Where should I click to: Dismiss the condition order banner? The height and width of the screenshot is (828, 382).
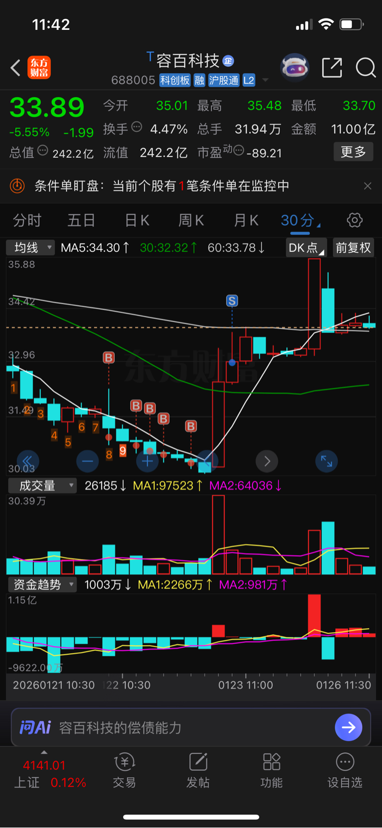[x=368, y=186]
